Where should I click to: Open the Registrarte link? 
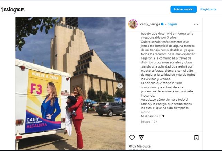pyautogui.click(x=208, y=9)
